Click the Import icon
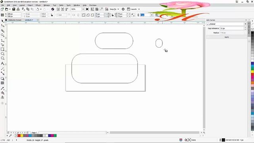The height and width of the screenshot is (143, 254). (58, 9)
